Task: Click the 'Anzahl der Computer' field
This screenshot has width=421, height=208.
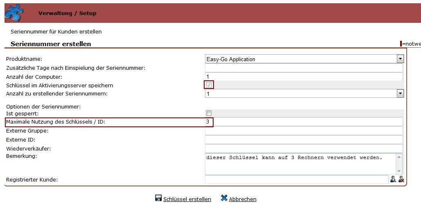Action: 303,77
